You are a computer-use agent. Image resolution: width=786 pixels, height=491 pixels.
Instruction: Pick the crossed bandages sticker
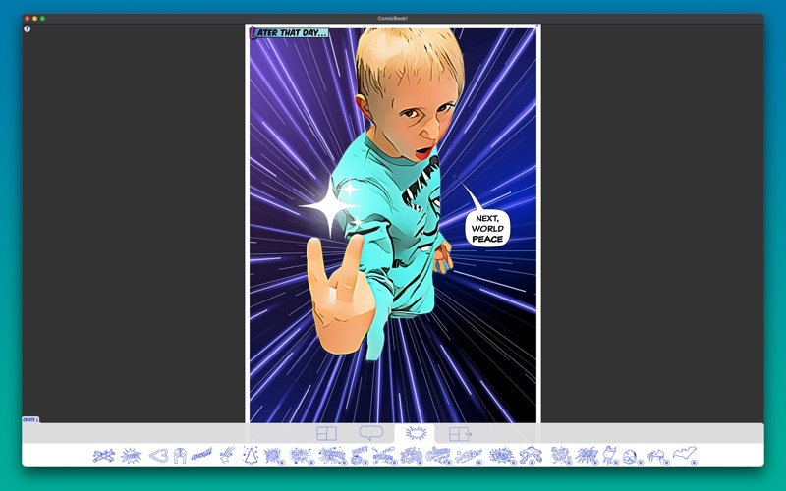pos(104,456)
